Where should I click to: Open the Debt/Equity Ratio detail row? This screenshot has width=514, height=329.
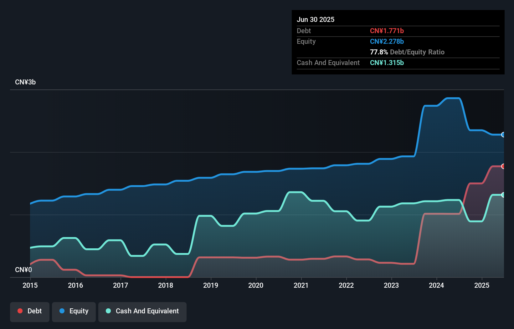407,52
